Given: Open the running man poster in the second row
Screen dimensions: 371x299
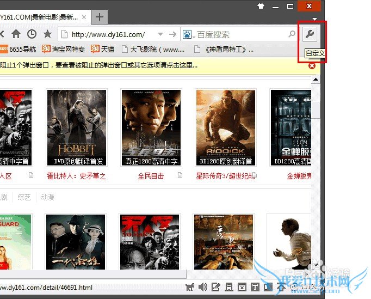Looking at the screenshot, I should click(289, 242).
